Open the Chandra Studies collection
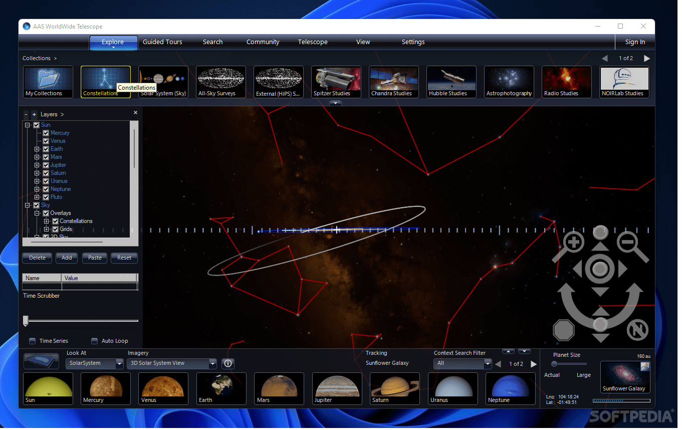 394,82
